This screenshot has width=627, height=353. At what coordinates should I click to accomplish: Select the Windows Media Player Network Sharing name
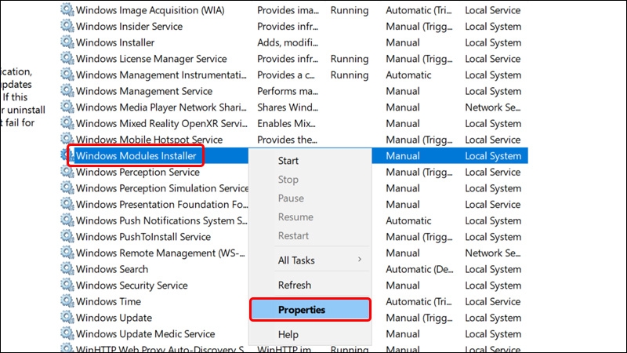[x=161, y=107]
